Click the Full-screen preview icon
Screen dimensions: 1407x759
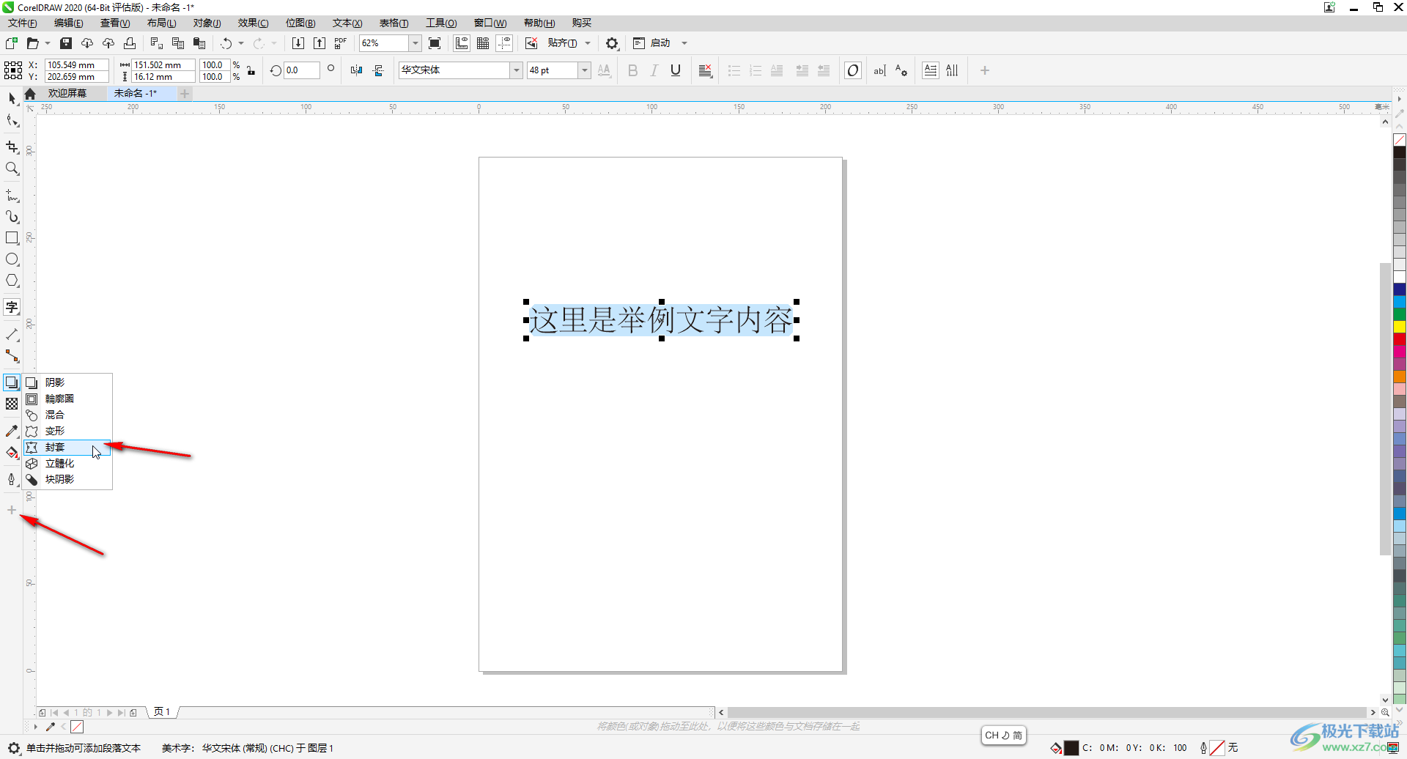click(x=435, y=43)
